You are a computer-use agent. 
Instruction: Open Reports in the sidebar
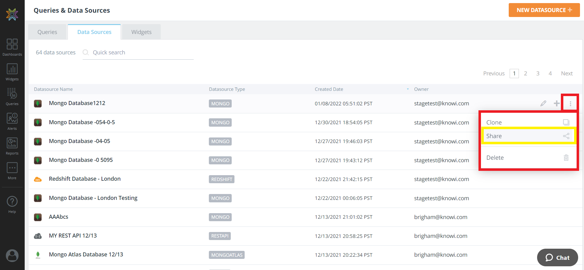point(12,146)
